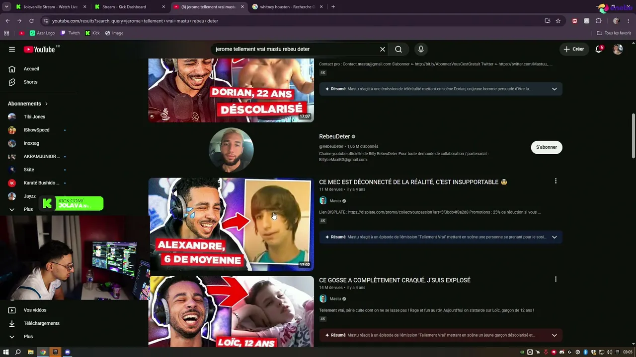Open more options for CE GOSSE video
This screenshot has width=636, height=357.
tap(556, 279)
